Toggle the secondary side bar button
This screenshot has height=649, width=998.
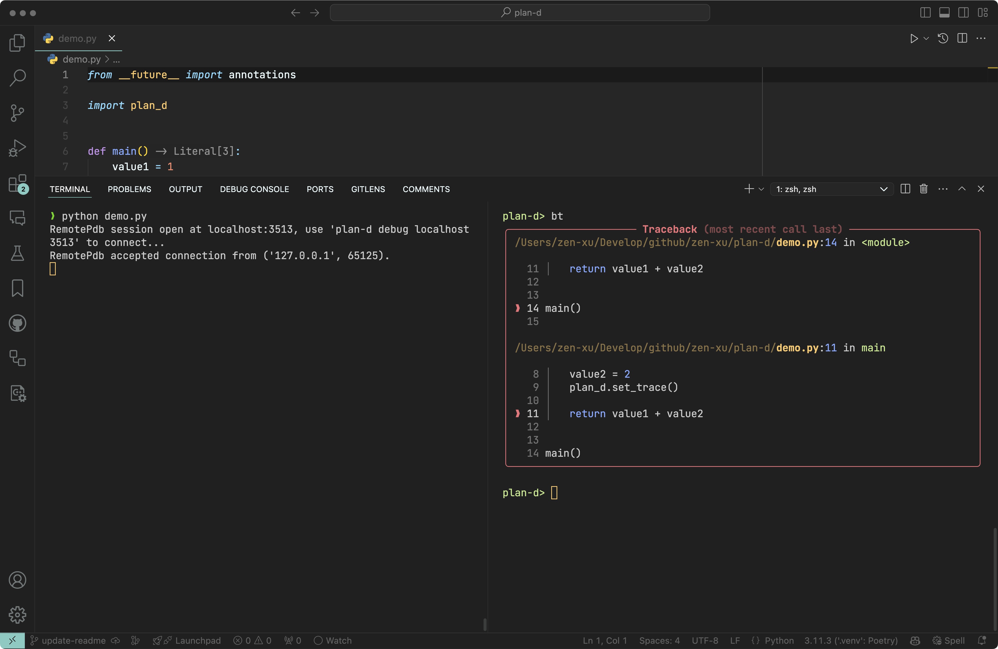tap(963, 13)
